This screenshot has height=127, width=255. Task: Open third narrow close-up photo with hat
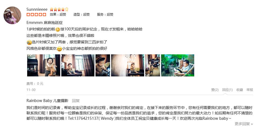tap(102, 65)
